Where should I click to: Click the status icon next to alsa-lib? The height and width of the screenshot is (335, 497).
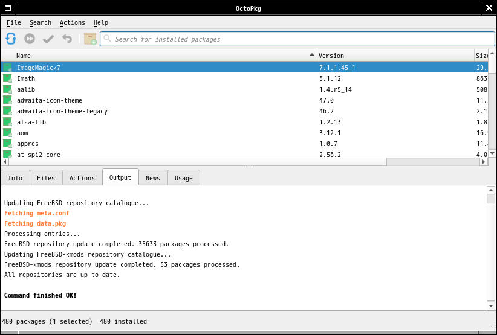click(x=8, y=122)
